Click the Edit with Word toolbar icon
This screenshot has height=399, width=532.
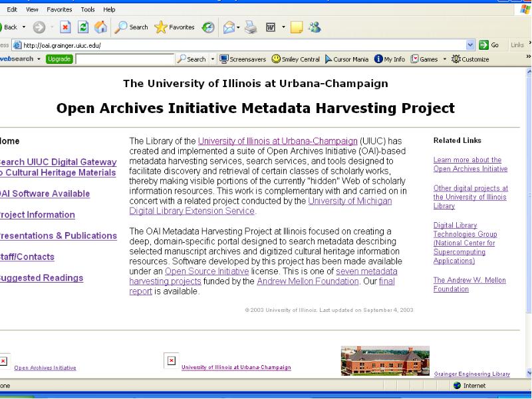click(271, 27)
